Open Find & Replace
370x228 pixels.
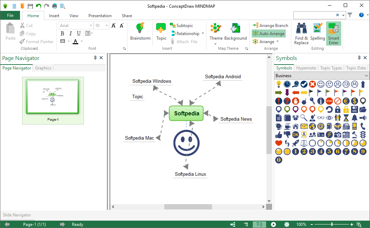point(301,34)
